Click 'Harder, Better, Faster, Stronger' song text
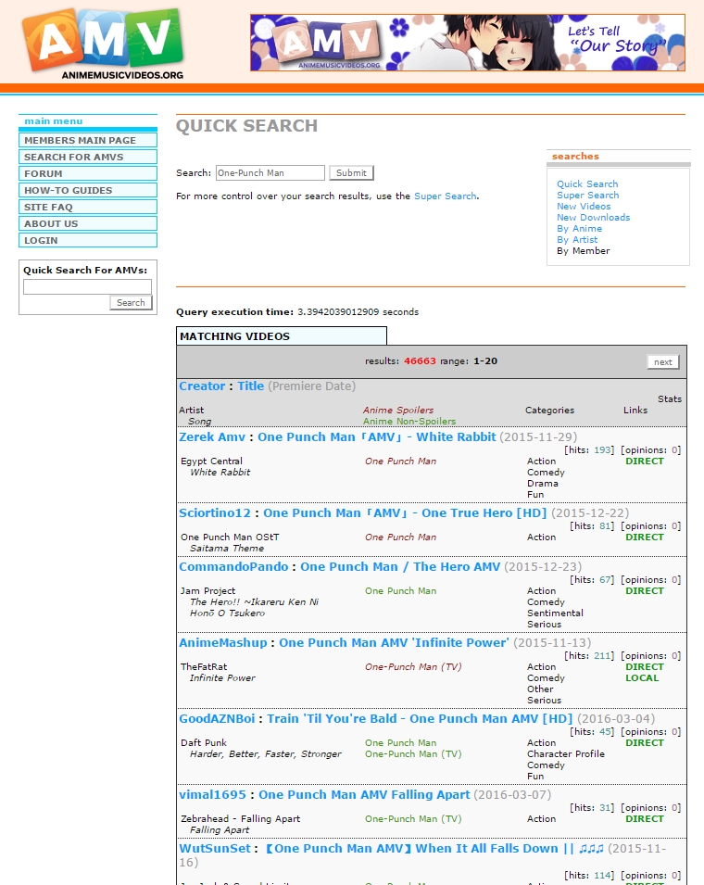The width and height of the screenshot is (704, 885). click(266, 754)
